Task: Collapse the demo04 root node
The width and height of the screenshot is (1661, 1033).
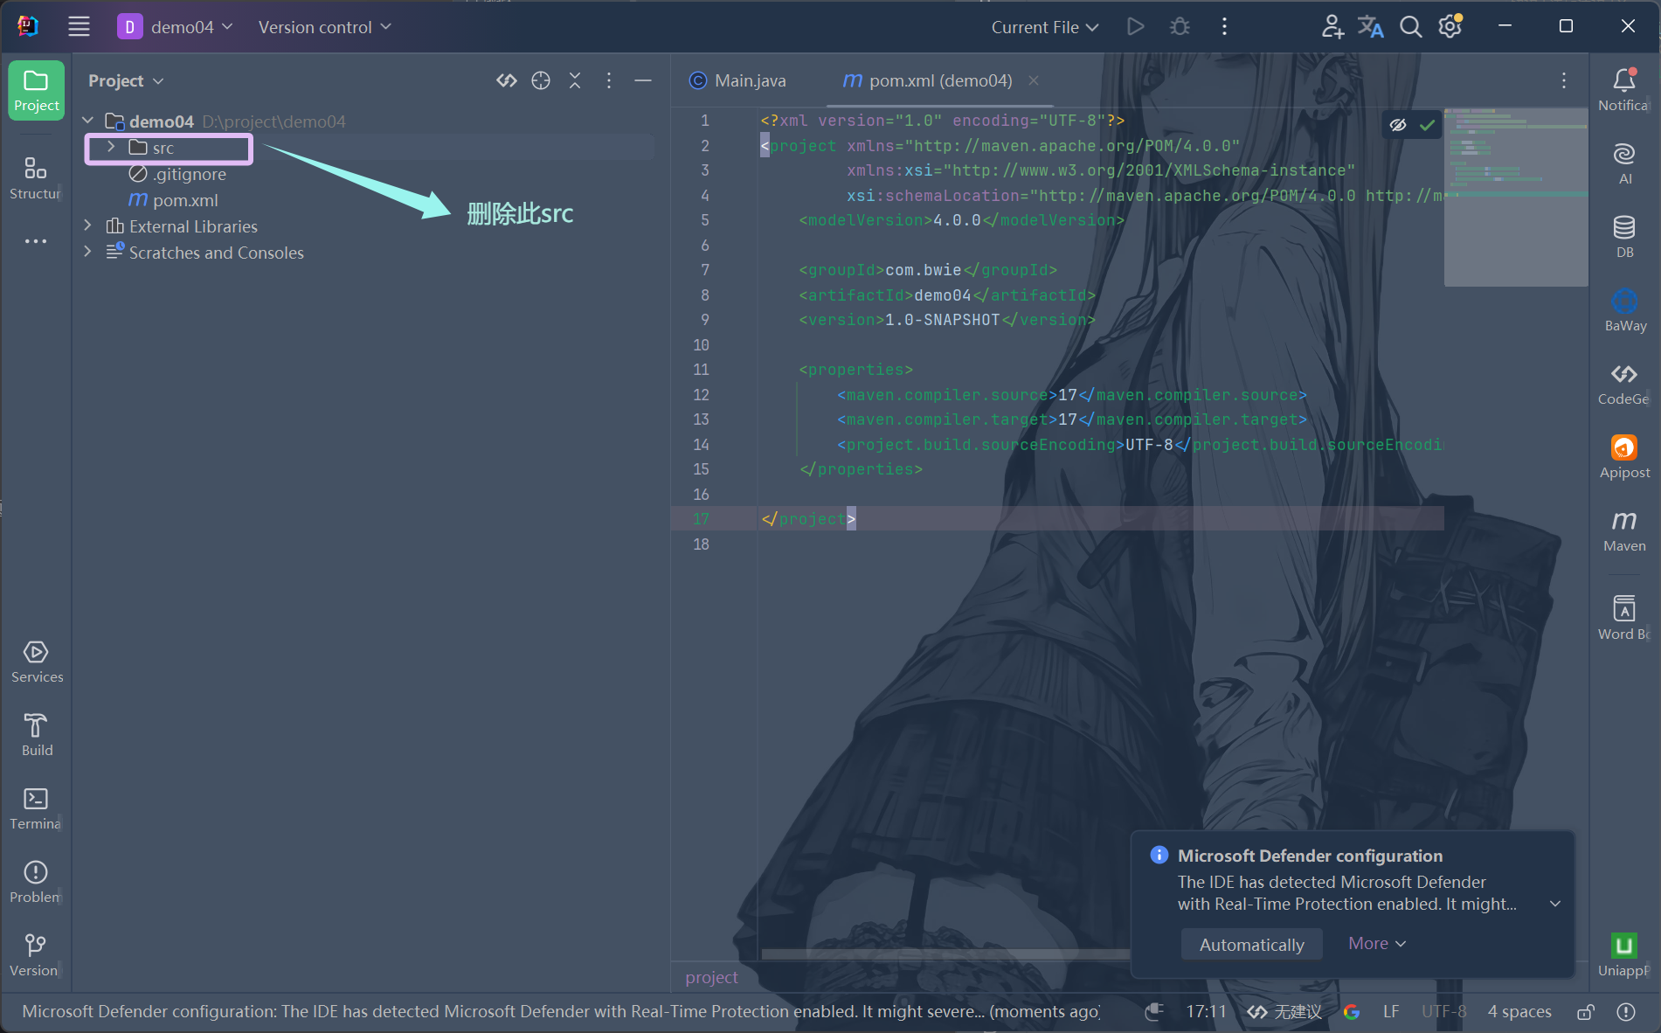Action: click(88, 121)
